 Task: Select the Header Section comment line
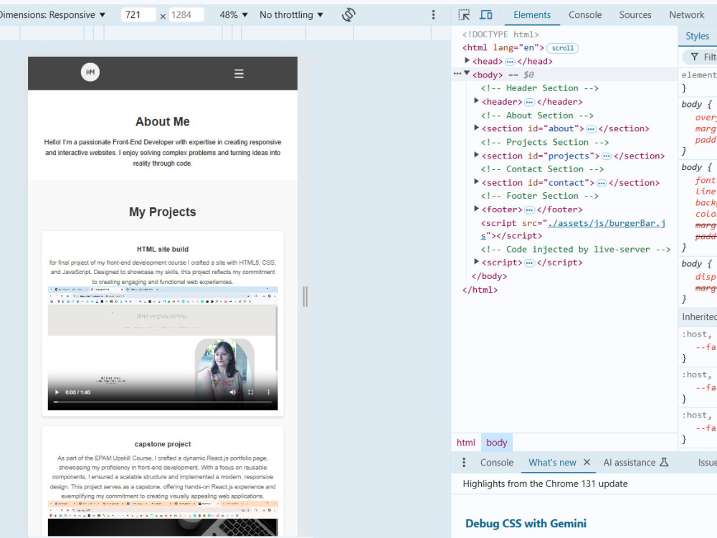coord(540,88)
